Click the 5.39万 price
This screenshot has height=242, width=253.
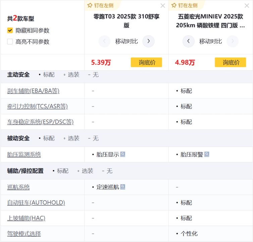(101, 63)
